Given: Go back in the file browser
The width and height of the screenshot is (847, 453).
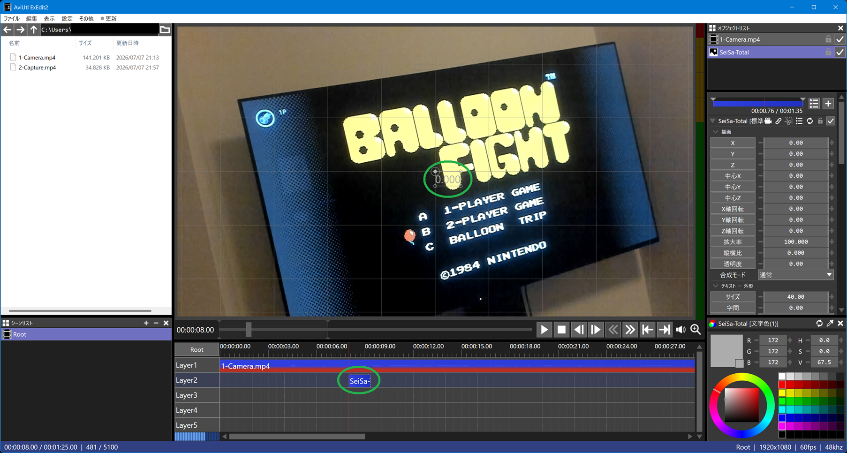Looking at the screenshot, I should tap(8, 30).
